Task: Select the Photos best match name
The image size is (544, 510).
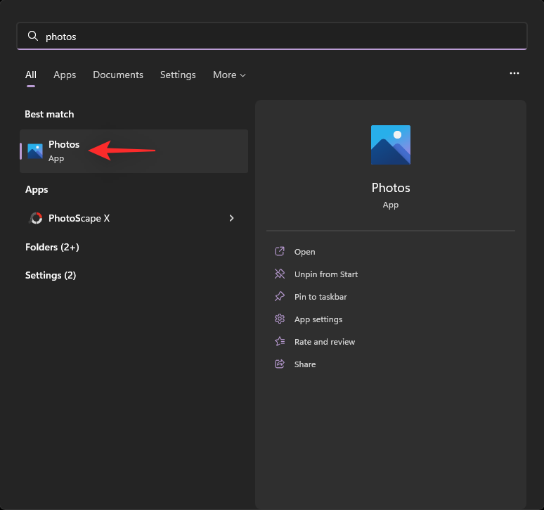Action: [64, 144]
